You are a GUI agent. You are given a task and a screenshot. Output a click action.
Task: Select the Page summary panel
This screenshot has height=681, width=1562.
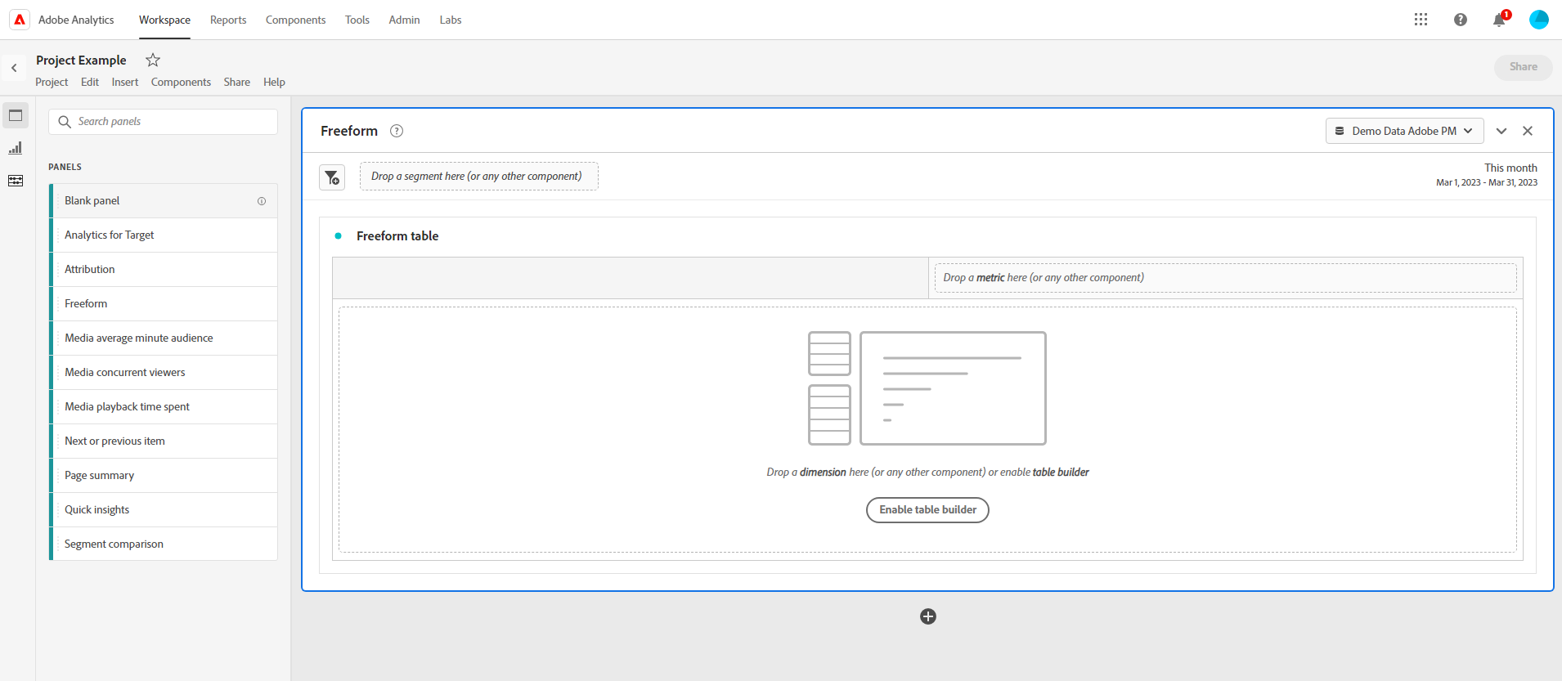(x=164, y=476)
